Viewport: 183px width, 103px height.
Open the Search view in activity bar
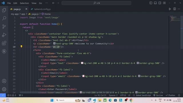tap(4, 18)
